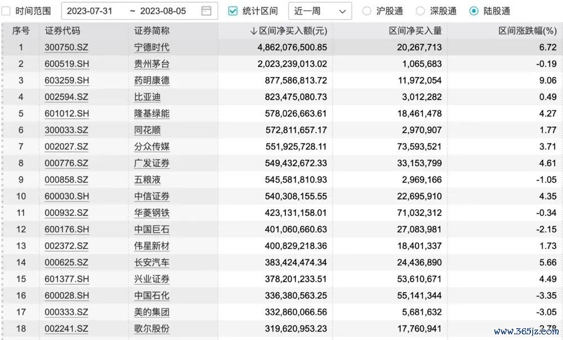Sort by 区间净买入量 column header
This screenshot has height=340, width=563.
[415, 31]
